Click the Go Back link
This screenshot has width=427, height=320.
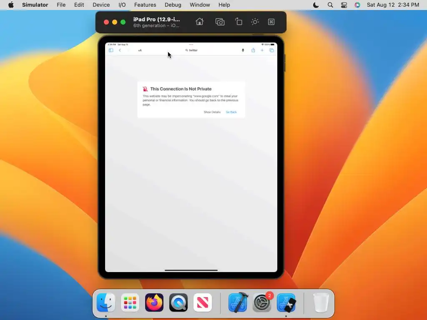(x=231, y=112)
